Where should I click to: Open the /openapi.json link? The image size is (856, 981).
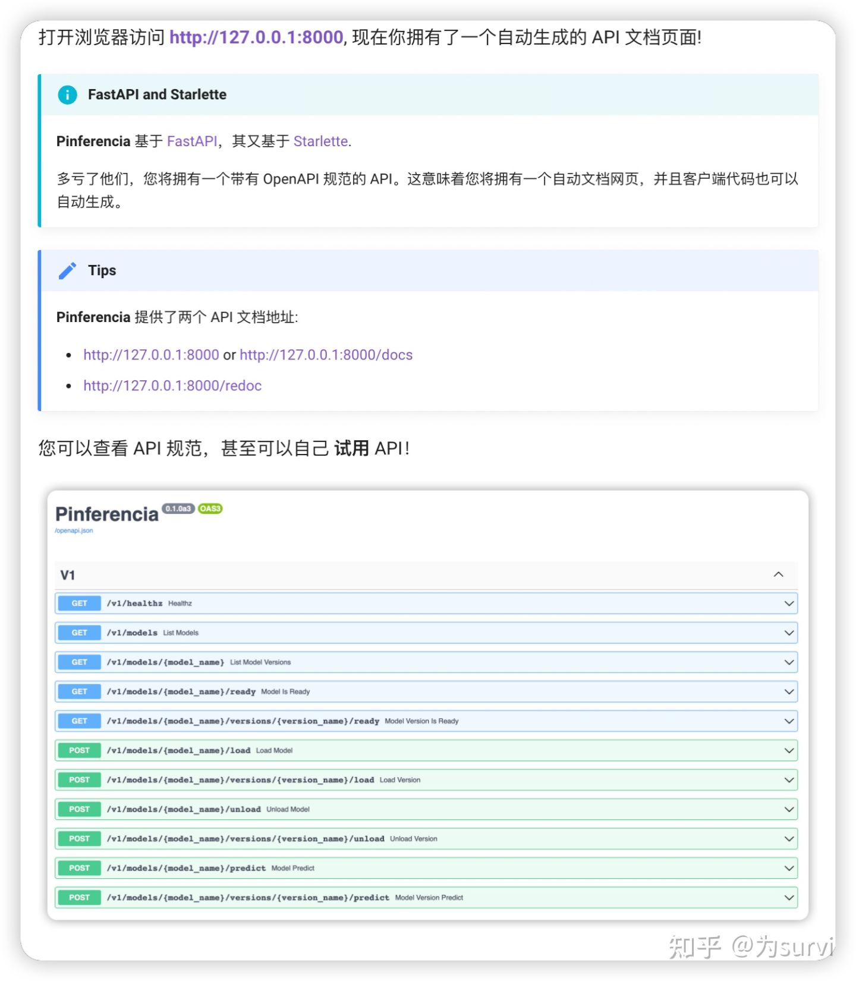[x=74, y=531]
